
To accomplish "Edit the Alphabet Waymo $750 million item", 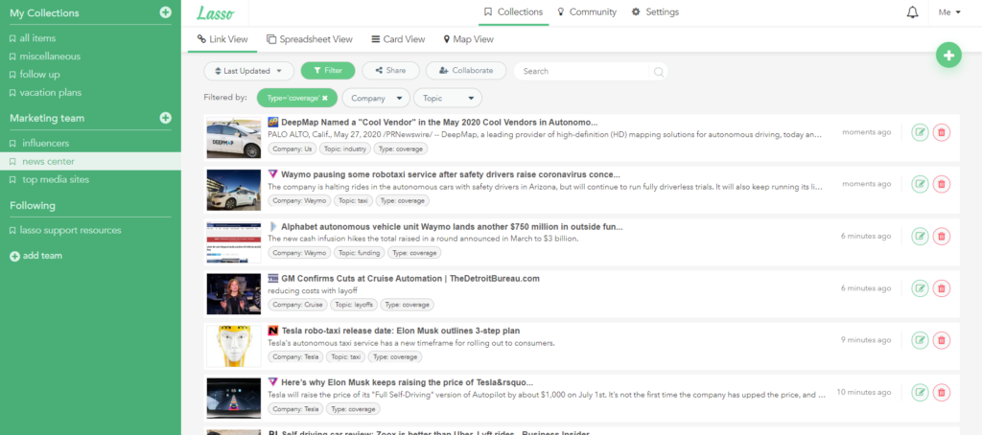I will (920, 236).
